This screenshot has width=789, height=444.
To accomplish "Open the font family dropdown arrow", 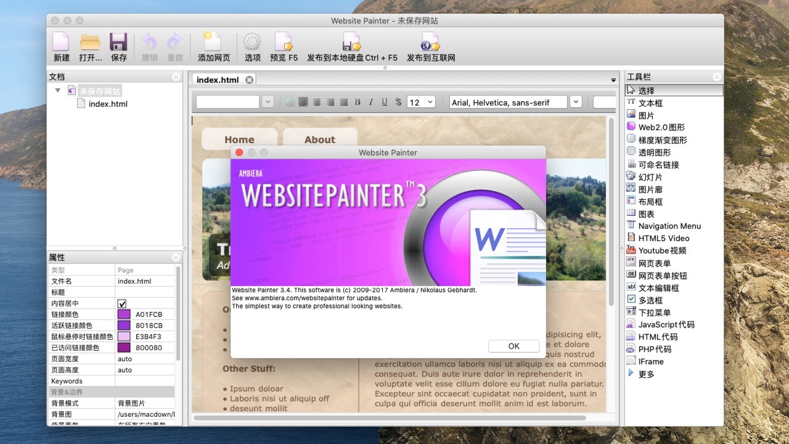I will (576, 102).
